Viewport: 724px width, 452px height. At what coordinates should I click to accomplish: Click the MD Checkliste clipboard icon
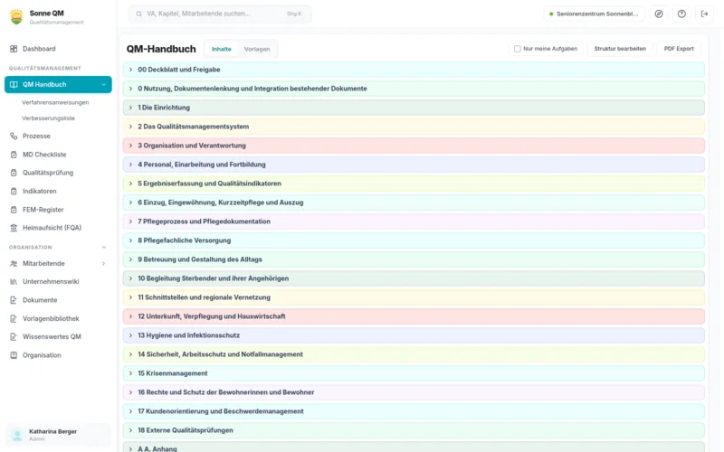pos(14,155)
